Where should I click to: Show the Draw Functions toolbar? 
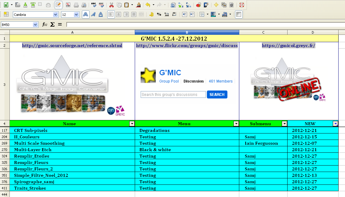pos(206,5)
